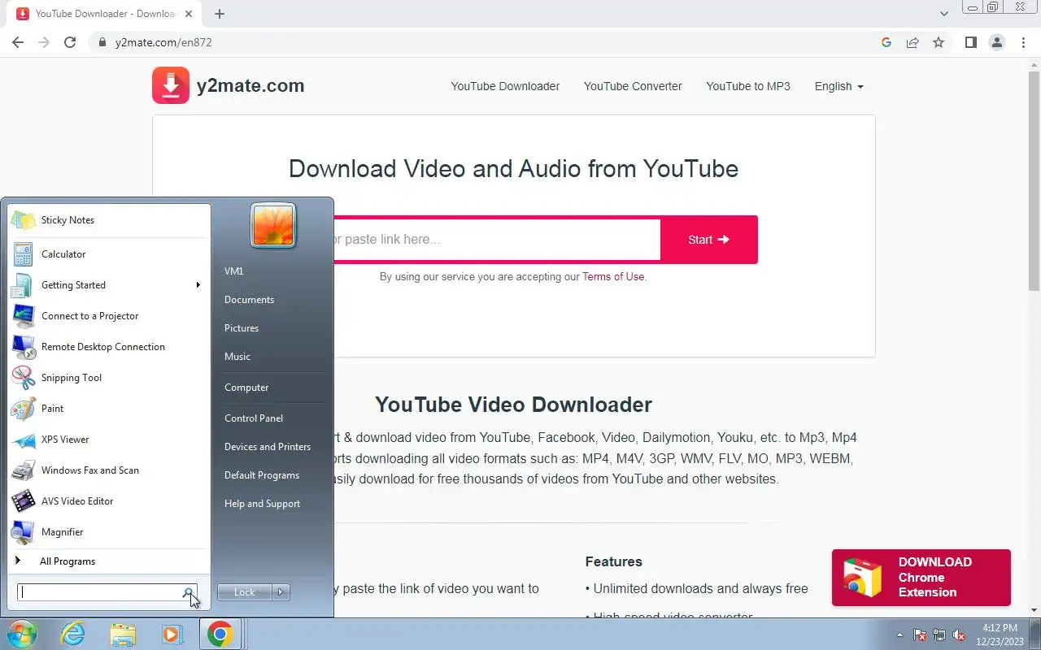Click the paste link input field

tap(496, 240)
